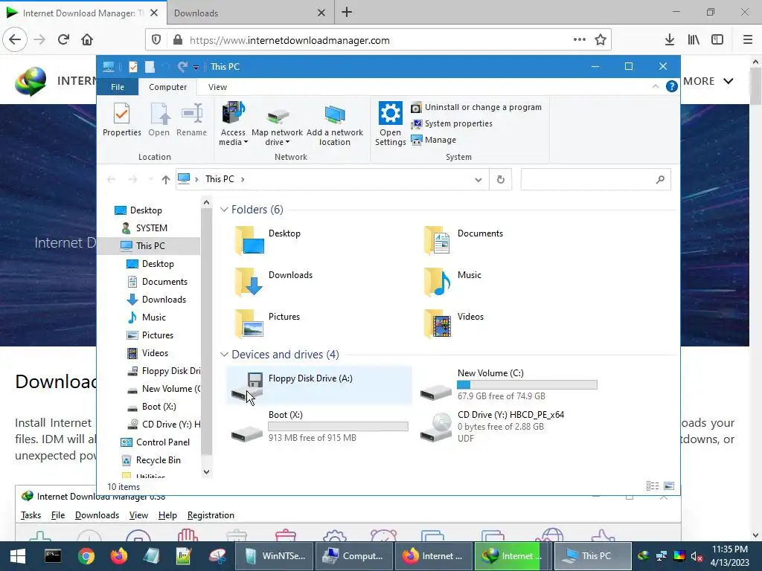Switch to large icons view layout
Image resolution: width=762 pixels, height=571 pixels.
[669, 486]
